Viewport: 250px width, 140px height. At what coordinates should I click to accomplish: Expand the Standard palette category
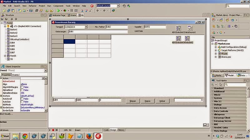(212, 88)
